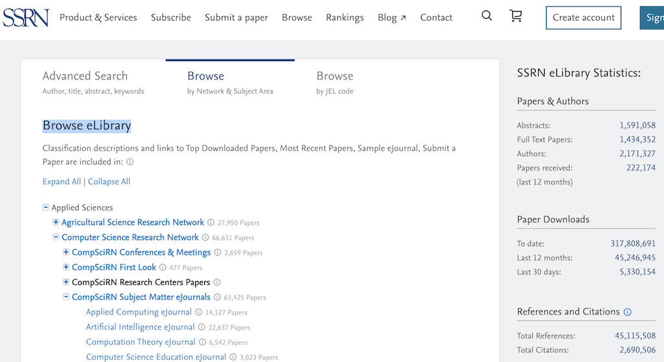664x362 pixels.
Task: Open the Subscribe menu item
Action: [x=171, y=18]
